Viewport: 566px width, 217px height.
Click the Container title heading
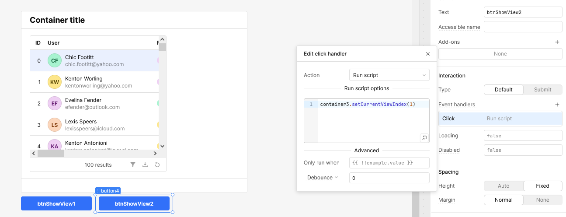coord(57,20)
